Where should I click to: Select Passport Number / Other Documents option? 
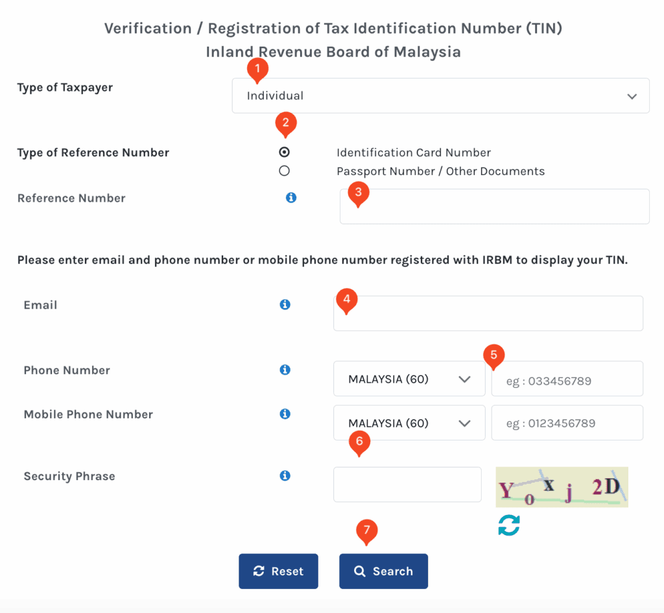[x=284, y=171]
